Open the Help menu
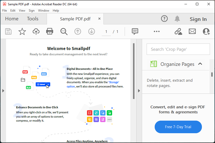The image size is (215, 143). (56, 11)
